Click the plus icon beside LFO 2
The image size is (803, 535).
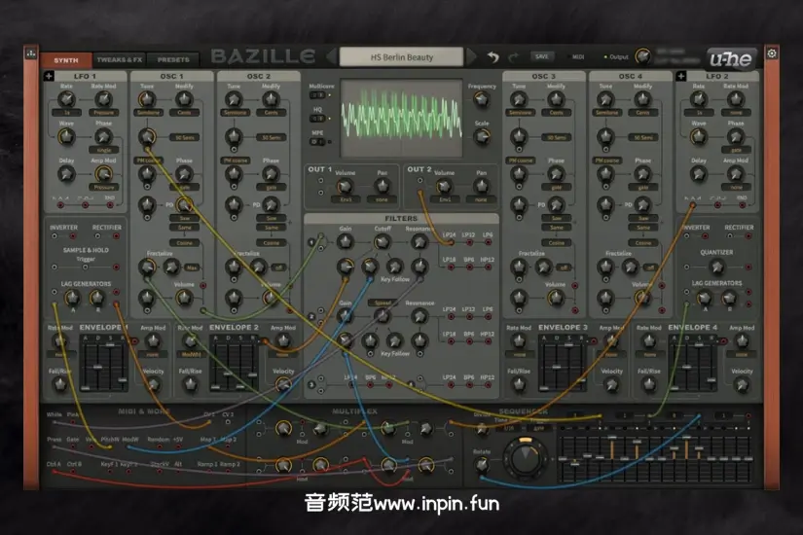point(681,76)
